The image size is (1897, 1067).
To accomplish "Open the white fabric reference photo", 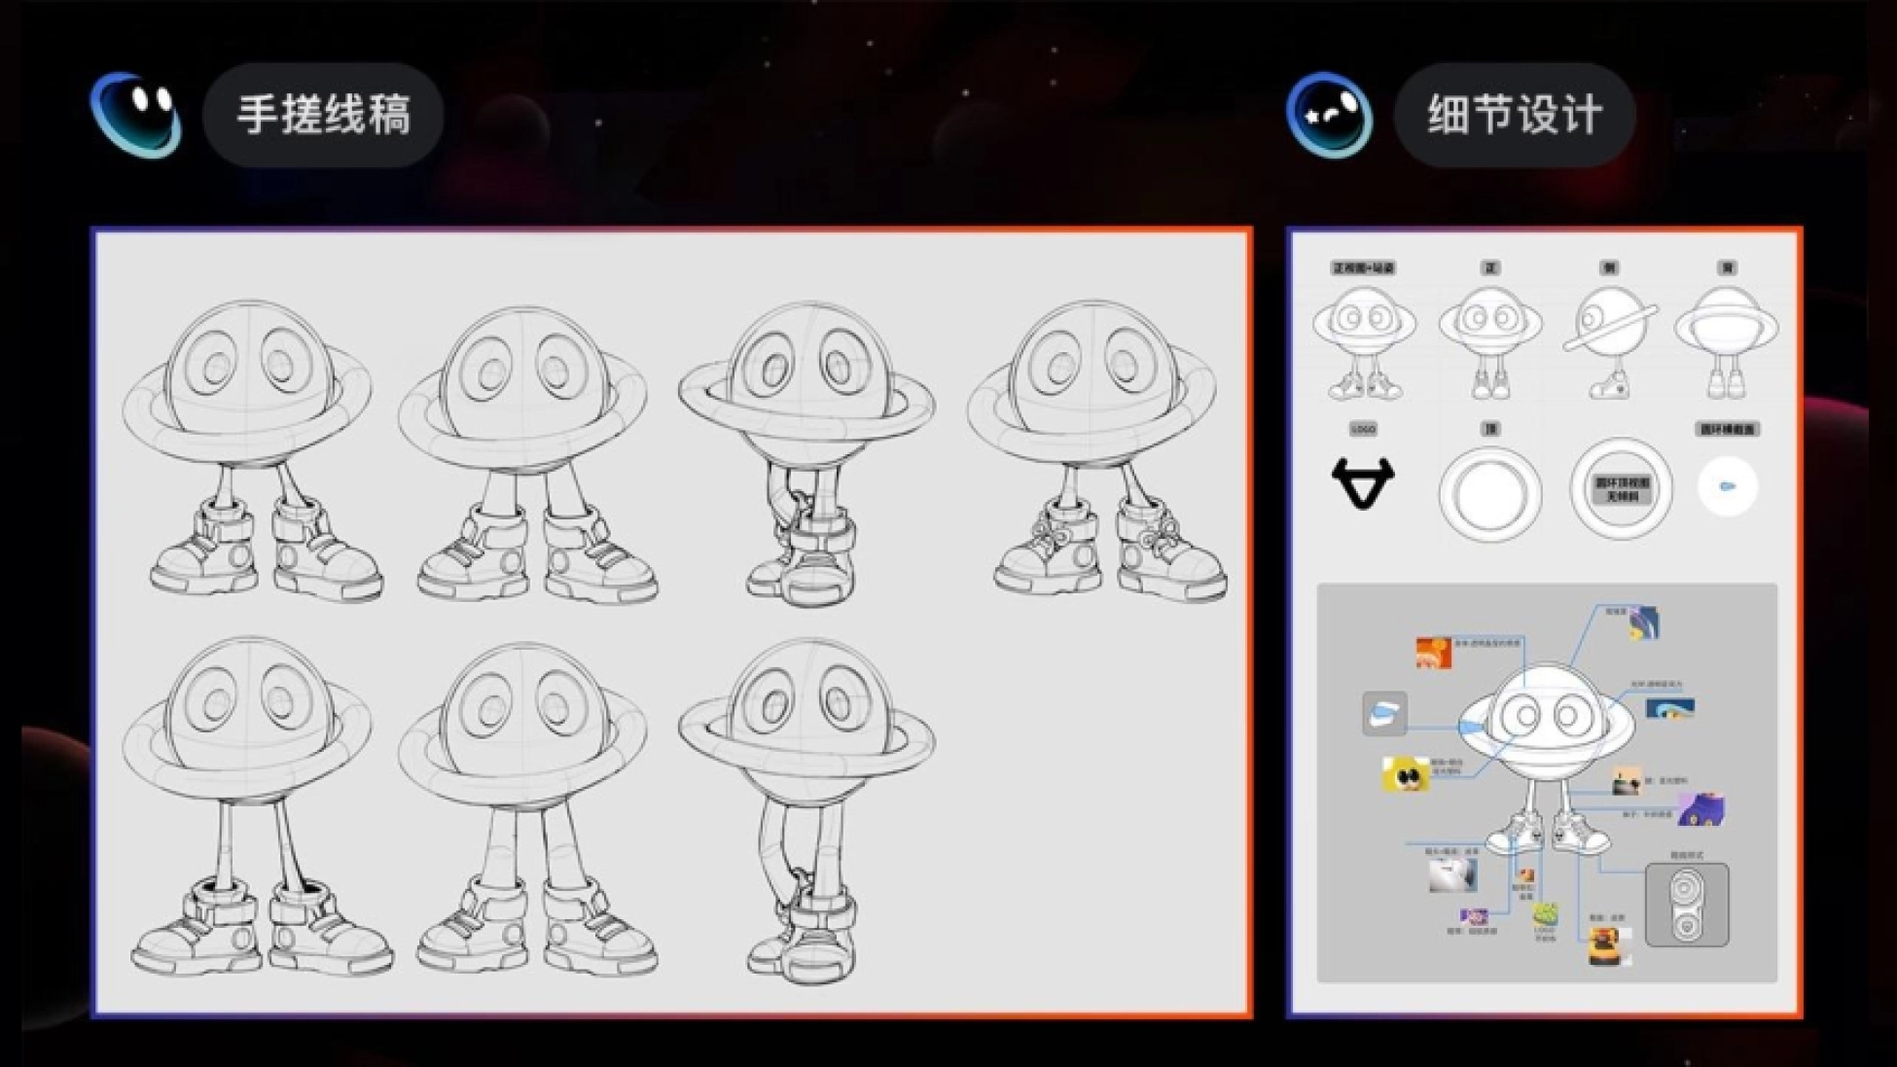I will point(1452,875).
